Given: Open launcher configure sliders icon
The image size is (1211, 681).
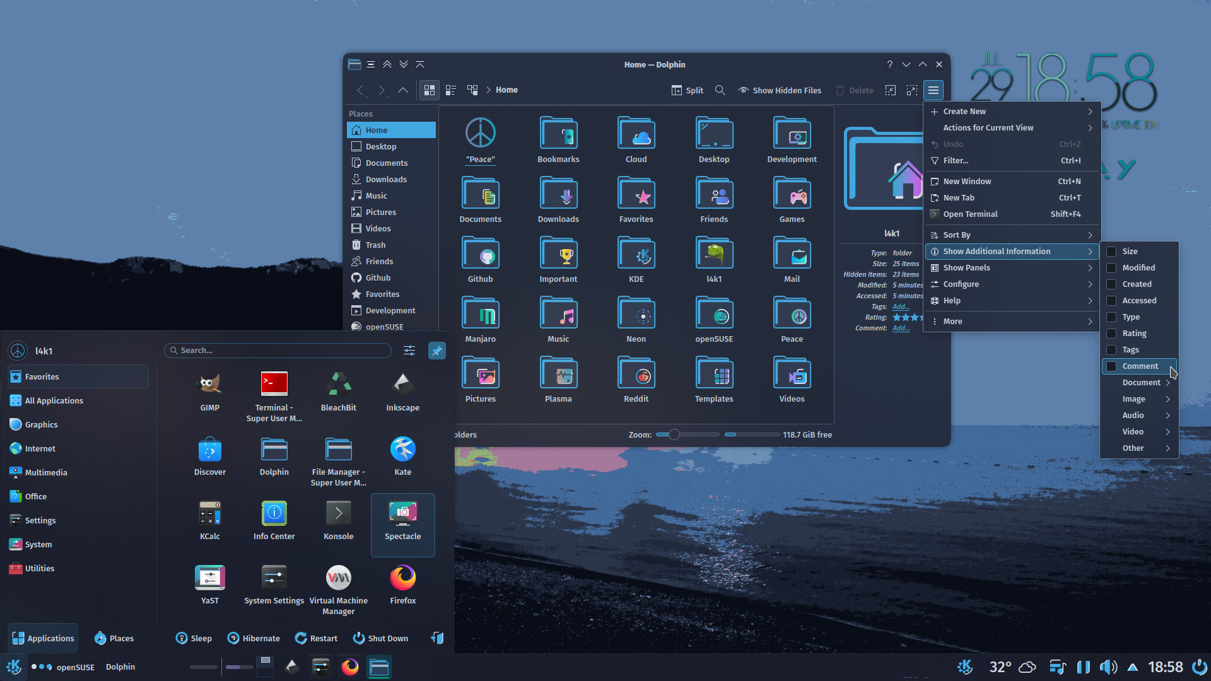Looking at the screenshot, I should pyautogui.click(x=409, y=351).
